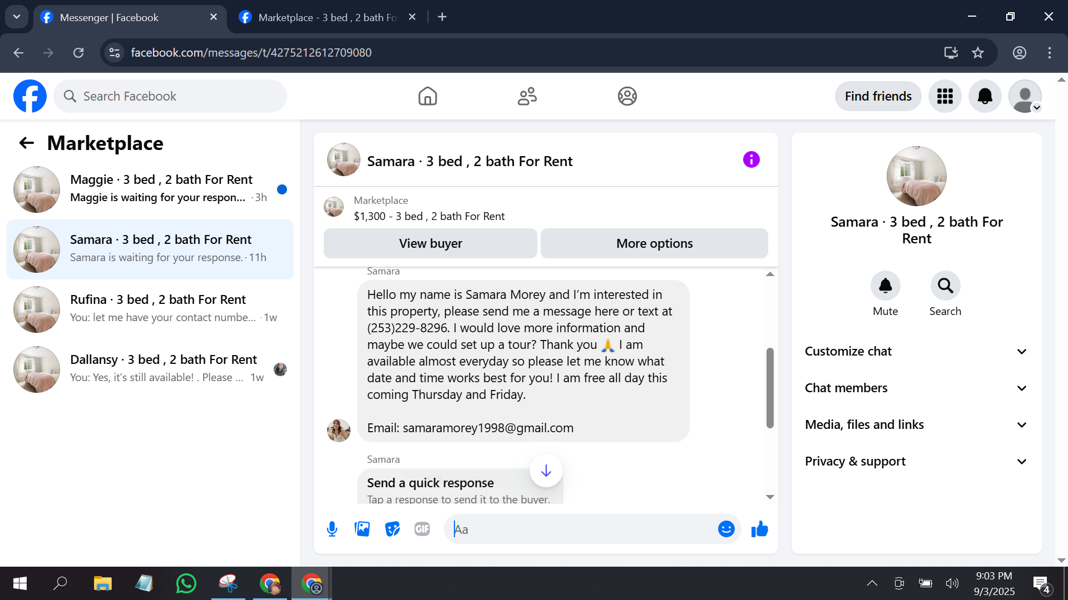Image resolution: width=1068 pixels, height=600 pixels.
Task: Click the chat messages scrollbar thumb
Action: [x=770, y=388]
